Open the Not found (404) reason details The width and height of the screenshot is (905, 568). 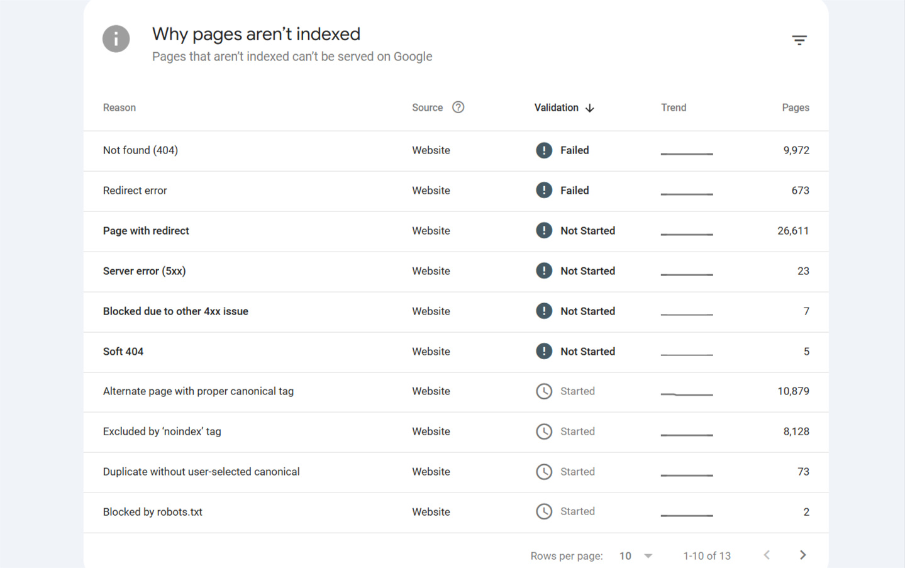tap(140, 150)
